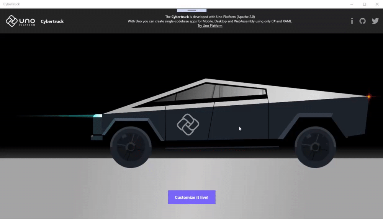Click the Try Uno Platform link
The height and width of the screenshot is (219, 383).
pyautogui.click(x=210, y=26)
